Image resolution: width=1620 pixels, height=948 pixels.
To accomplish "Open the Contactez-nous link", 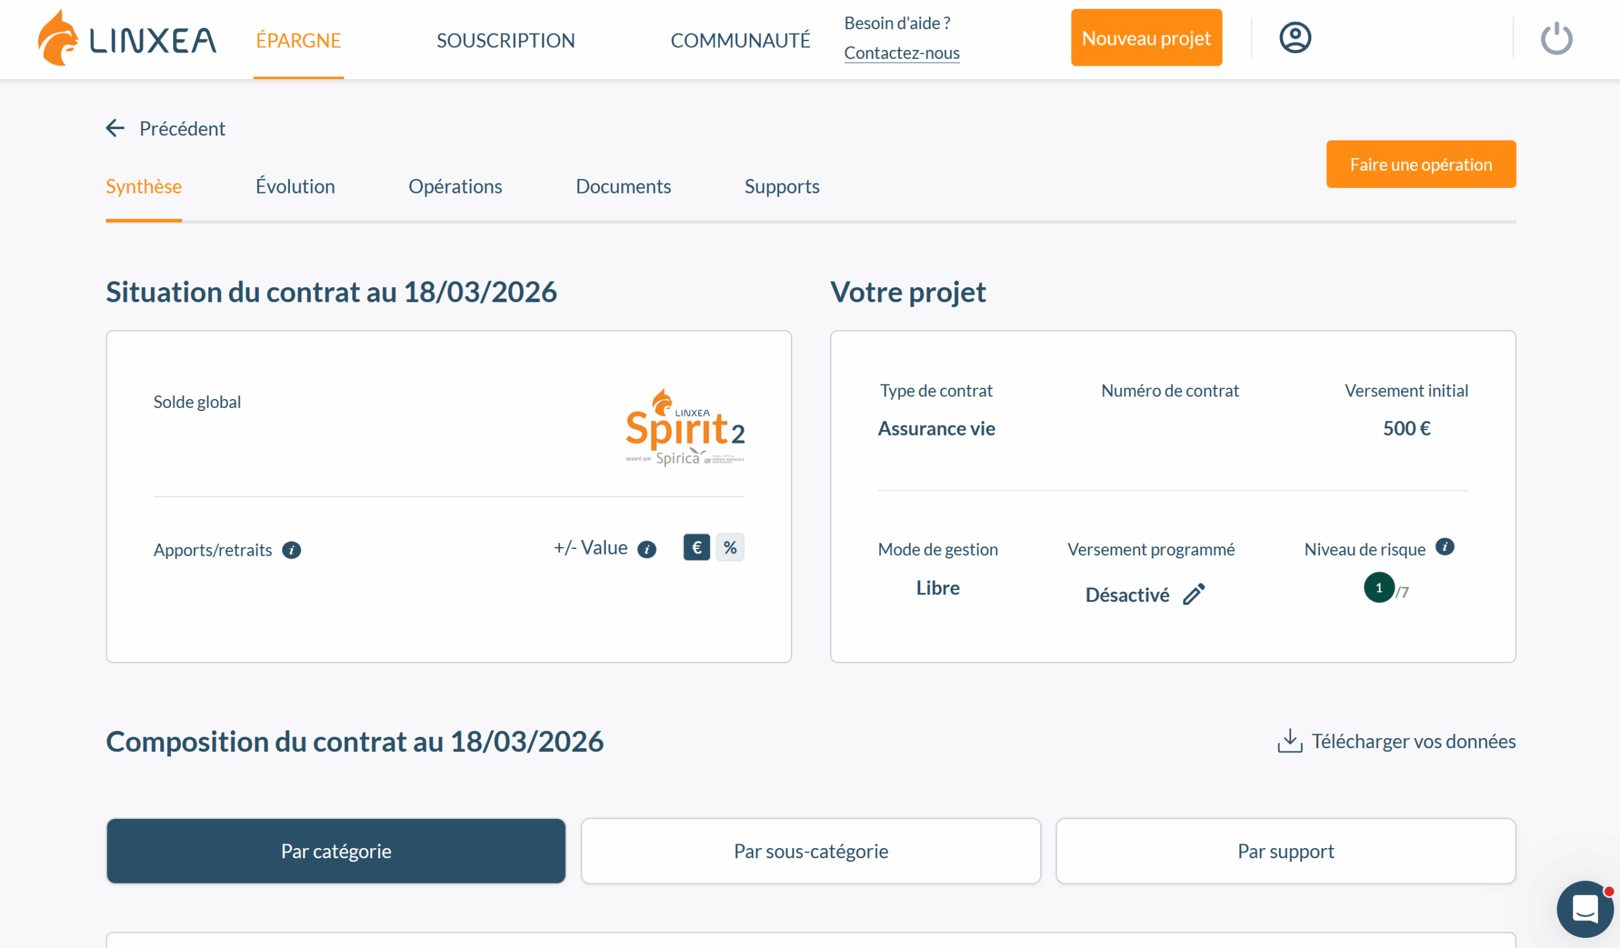I will click(902, 52).
